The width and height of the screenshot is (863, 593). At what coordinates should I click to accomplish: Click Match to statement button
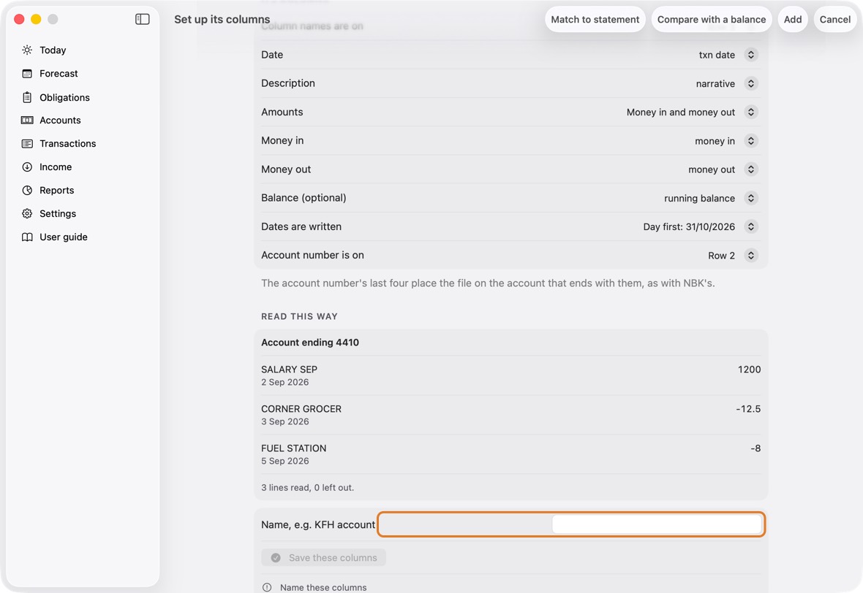tap(595, 19)
